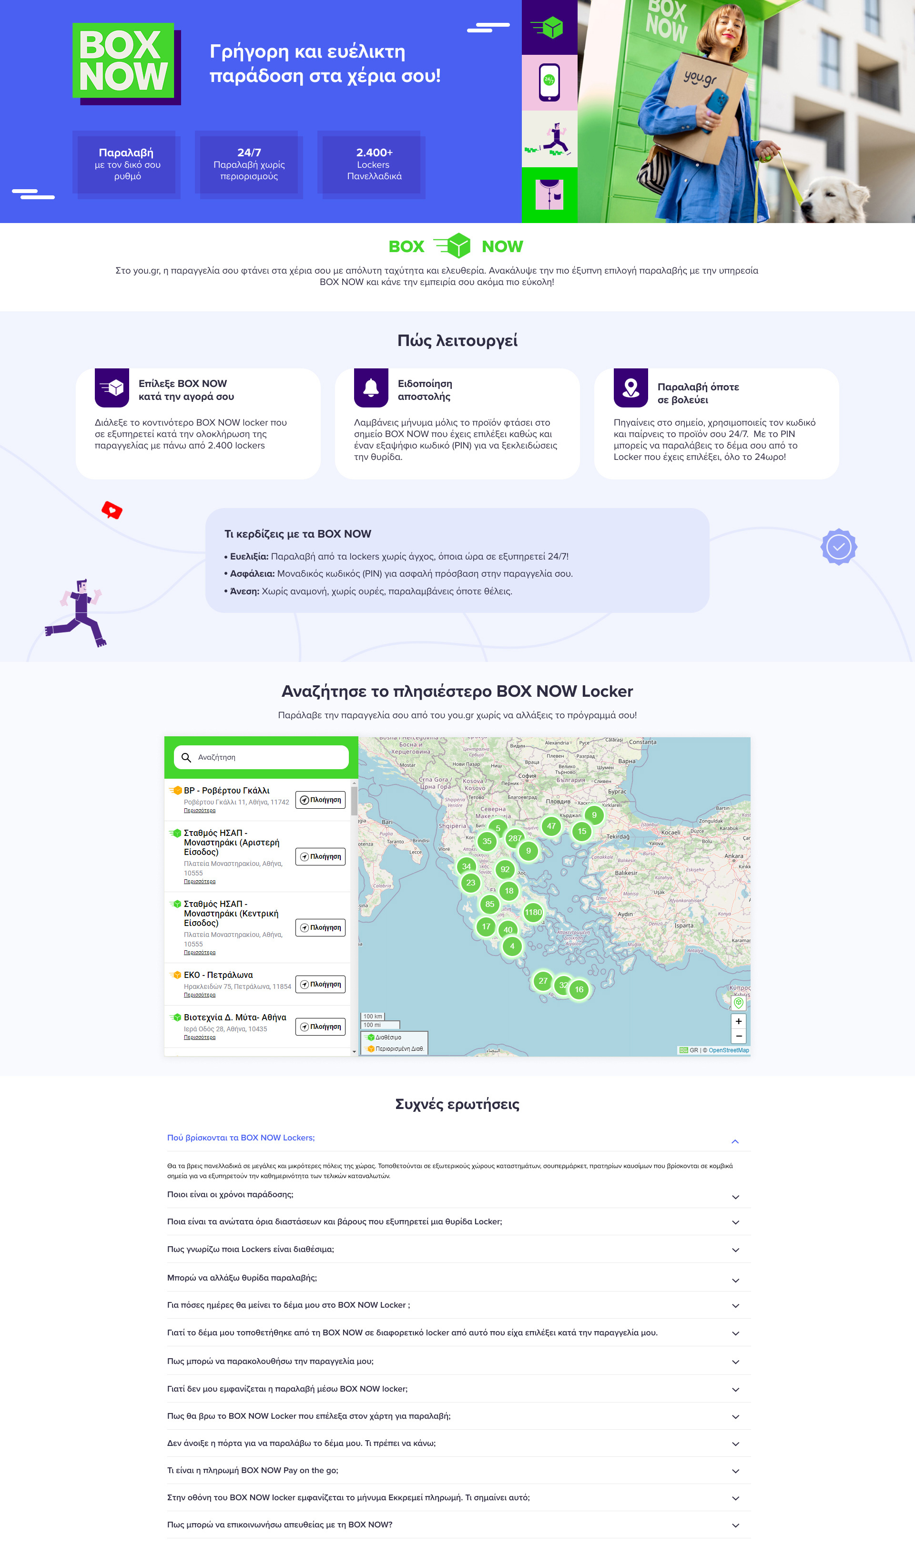Click the search magnifier icon in the locker finder
The width and height of the screenshot is (915, 1556).
tap(186, 756)
